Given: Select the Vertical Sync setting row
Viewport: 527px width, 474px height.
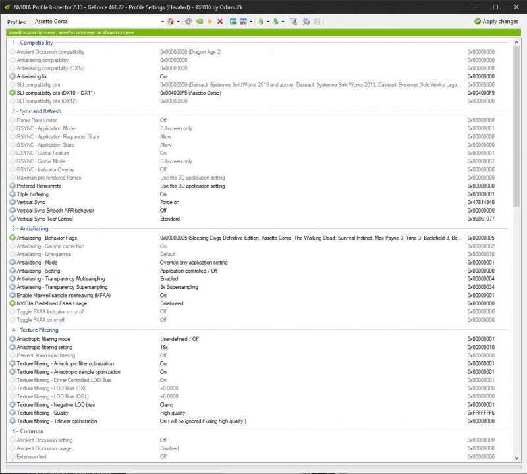Looking at the screenshot, I should (259, 202).
